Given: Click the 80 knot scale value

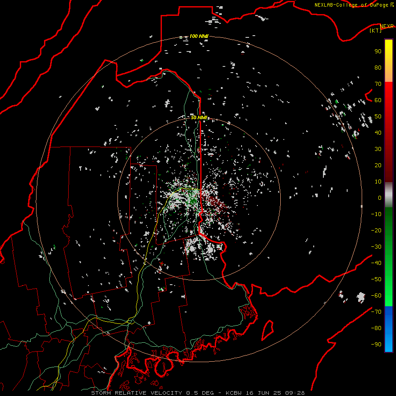Looking at the screenshot, I should (378, 67).
